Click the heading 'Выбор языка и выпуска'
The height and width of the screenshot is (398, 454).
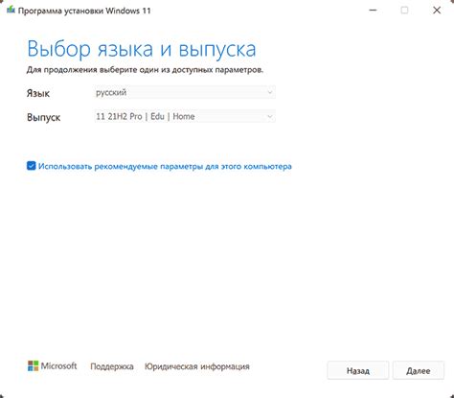[142, 49]
